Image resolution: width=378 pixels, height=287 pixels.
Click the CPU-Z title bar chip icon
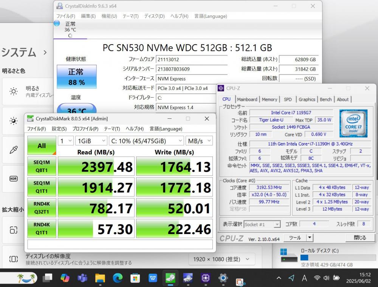point(221,88)
